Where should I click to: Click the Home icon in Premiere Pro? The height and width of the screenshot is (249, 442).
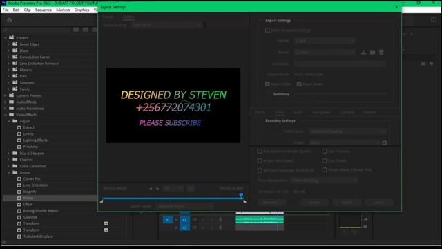click(x=9, y=20)
